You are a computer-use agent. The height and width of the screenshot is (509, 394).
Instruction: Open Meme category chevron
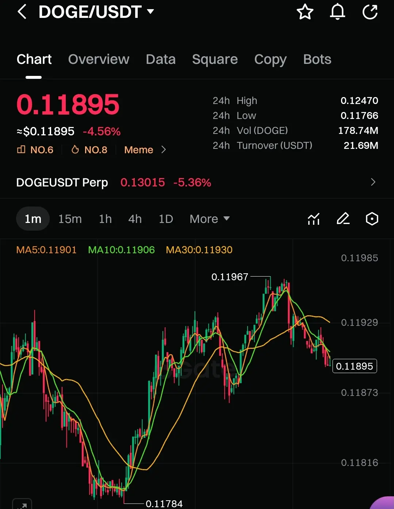(164, 150)
